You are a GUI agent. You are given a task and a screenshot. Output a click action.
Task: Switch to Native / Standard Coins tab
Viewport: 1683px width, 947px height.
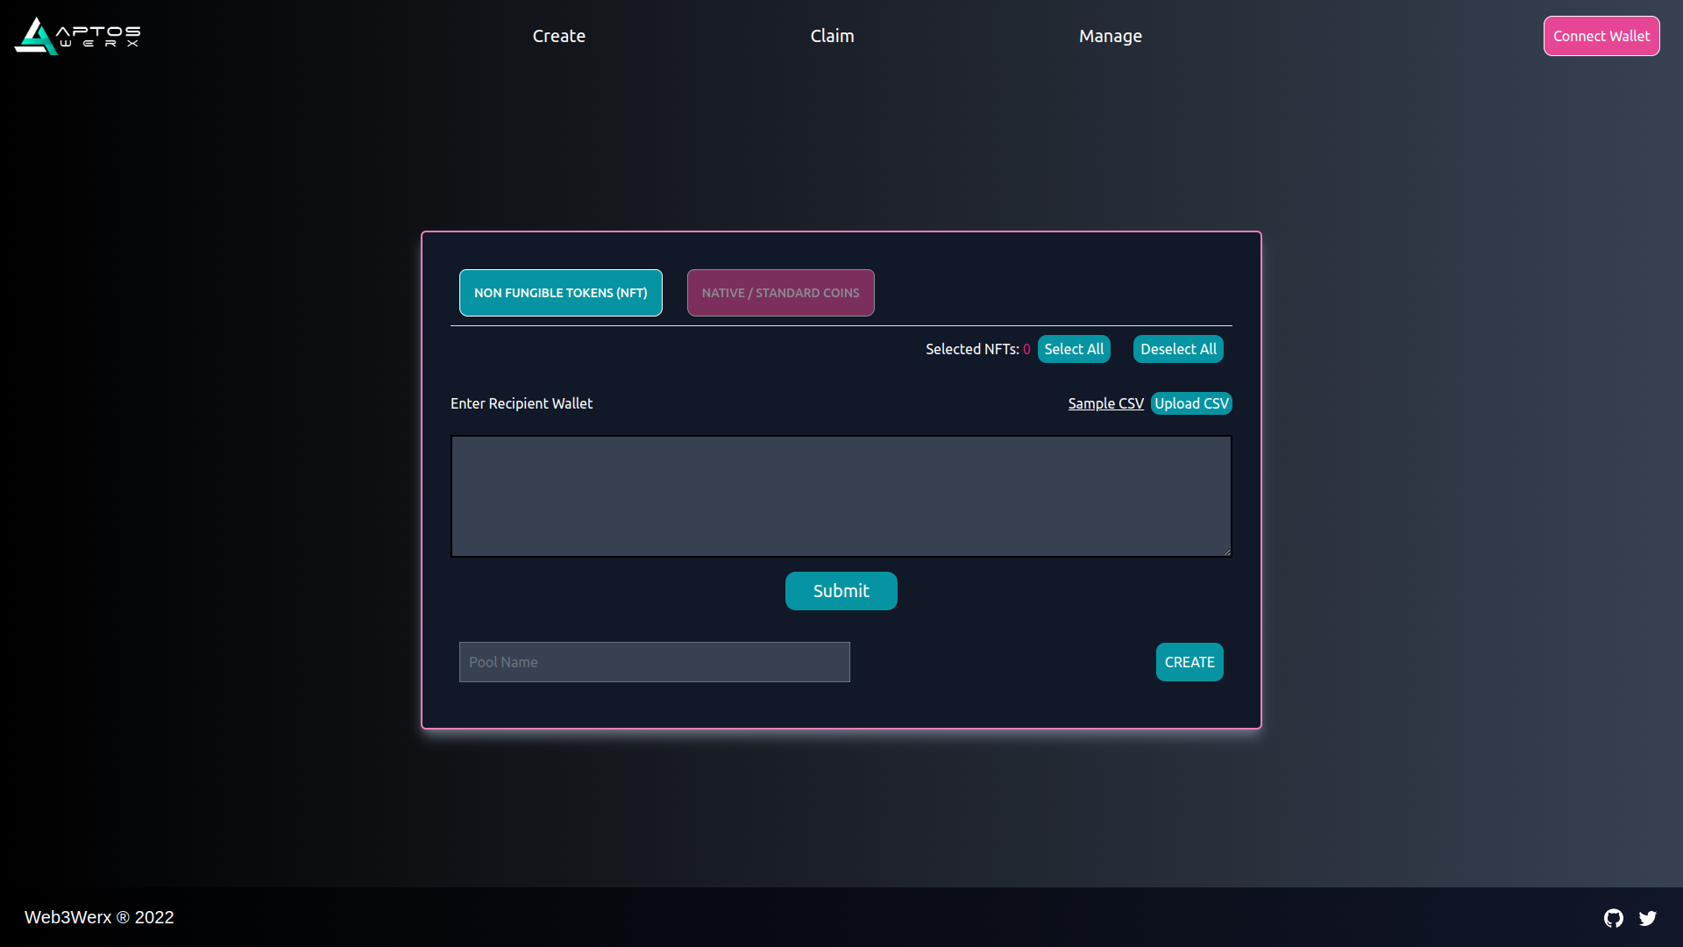point(780,292)
